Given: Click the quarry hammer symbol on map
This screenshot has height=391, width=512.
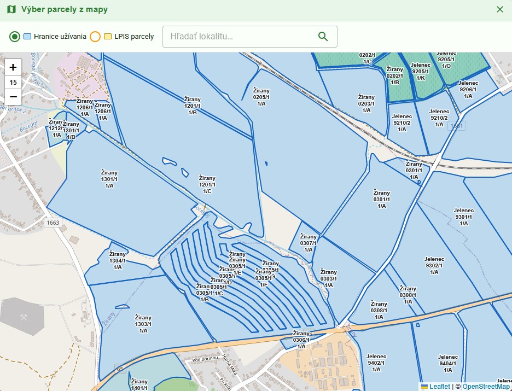Looking at the screenshot, I should click(24, 317).
